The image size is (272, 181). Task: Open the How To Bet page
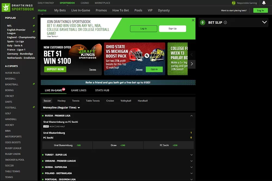tap(120, 10)
